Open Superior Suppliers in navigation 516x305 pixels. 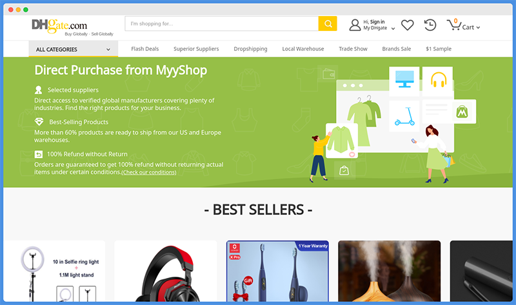click(x=196, y=49)
